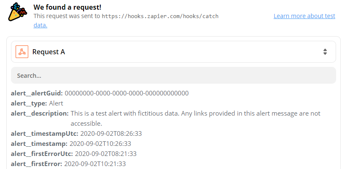342x169 pixels.
Task: Expand the Request A dropdown arrows
Action: point(325,52)
